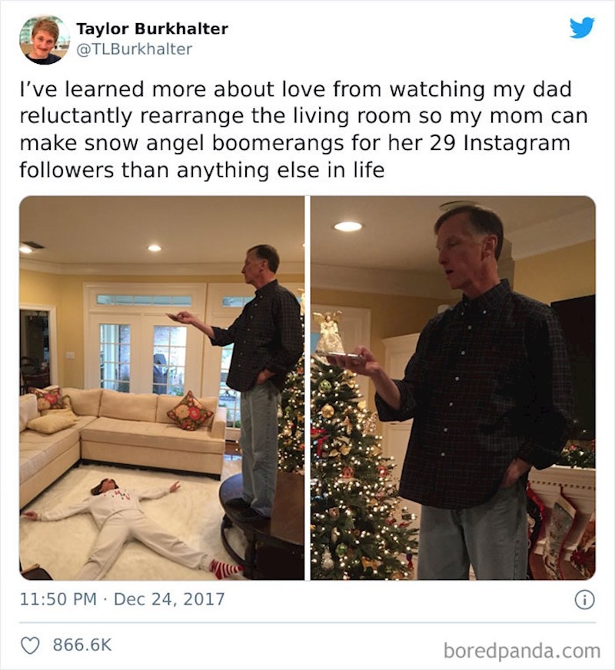The width and height of the screenshot is (615, 670).
Task: Open Taylor Burkhalter's profile picture
Action: click(x=44, y=40)
